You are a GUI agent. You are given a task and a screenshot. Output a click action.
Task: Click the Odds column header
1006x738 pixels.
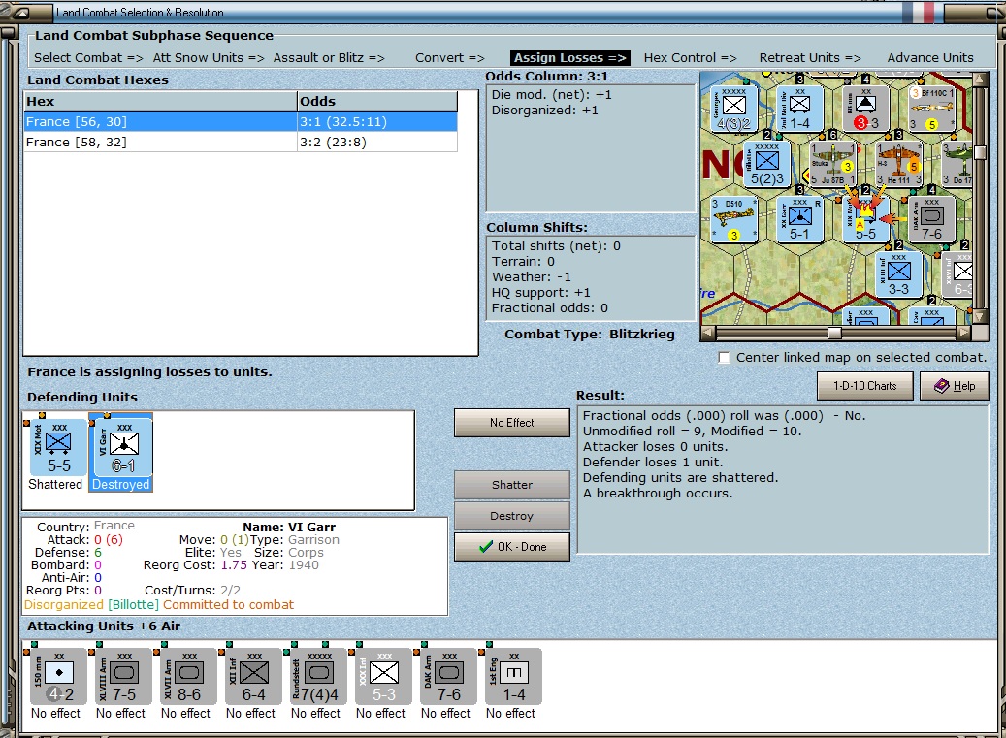click(x=377, y=101)
